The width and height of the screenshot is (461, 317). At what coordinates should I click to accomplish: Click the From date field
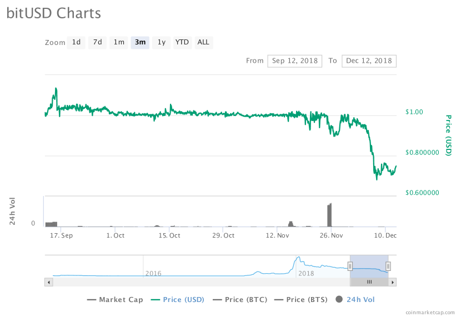point(294,61)
